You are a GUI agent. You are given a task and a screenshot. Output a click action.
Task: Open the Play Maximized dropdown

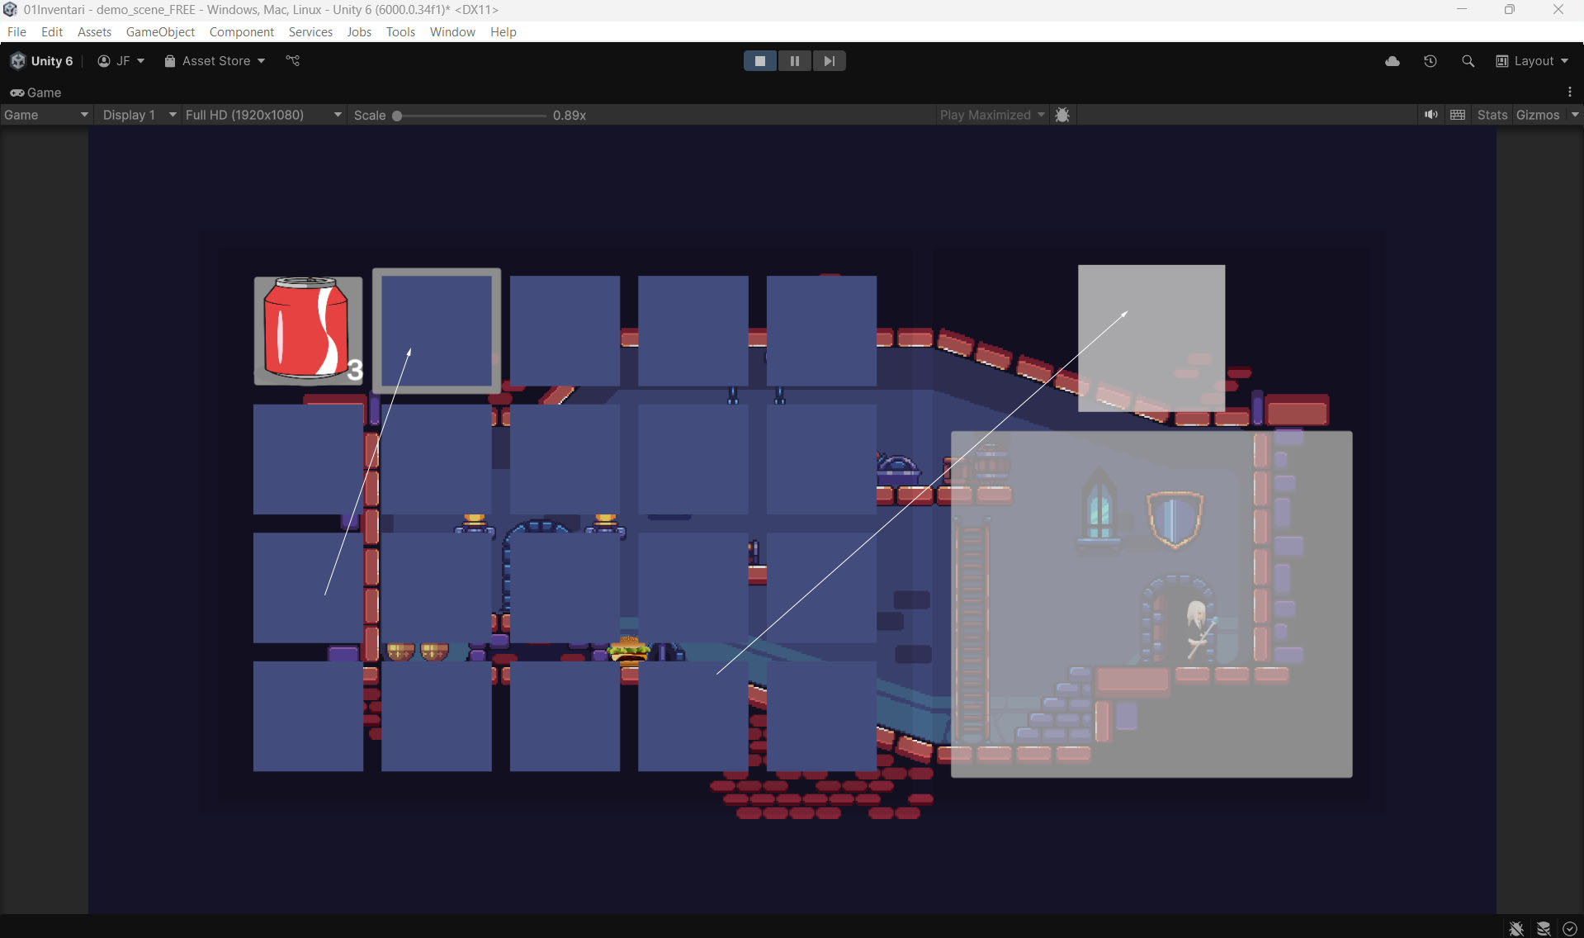991,115
